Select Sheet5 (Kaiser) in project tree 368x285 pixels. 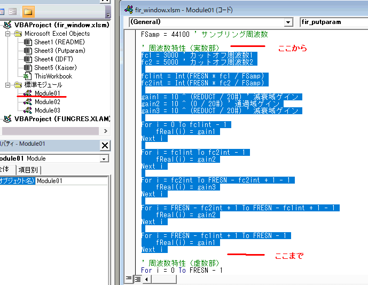(x=56, y=68)
